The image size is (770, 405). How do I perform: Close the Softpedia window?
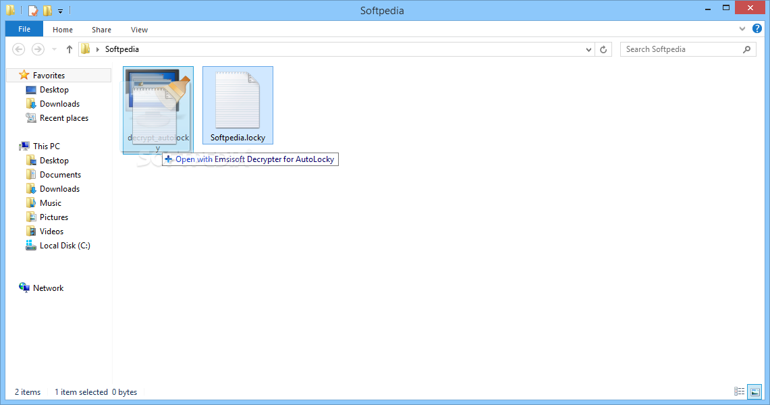click(750, 8)
